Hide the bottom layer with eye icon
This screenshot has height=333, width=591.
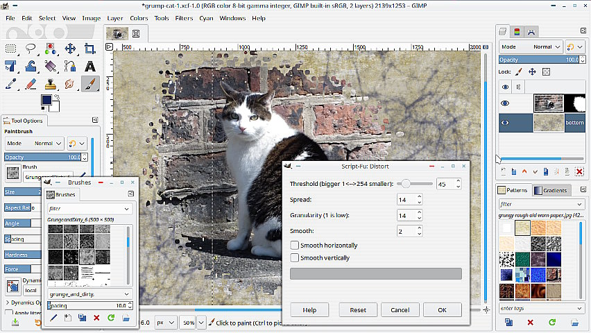click(505, 123)
